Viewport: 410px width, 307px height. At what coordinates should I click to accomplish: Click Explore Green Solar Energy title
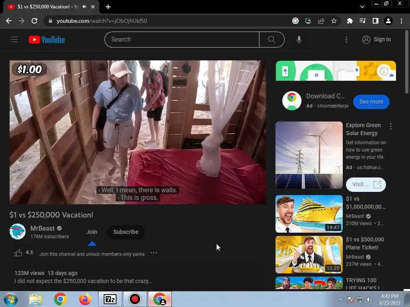(x=364, y=129)
